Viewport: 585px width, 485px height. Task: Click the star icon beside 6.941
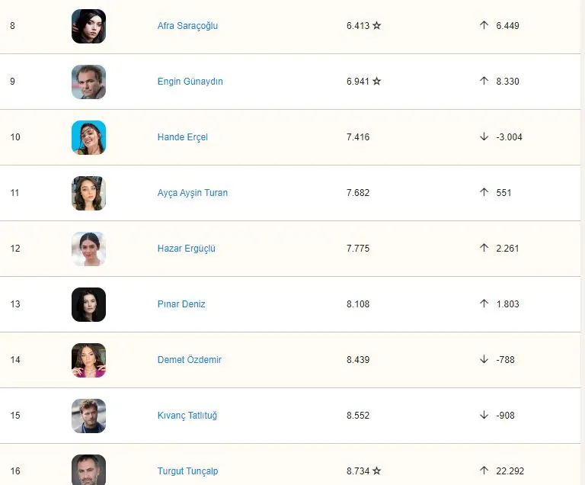[x=377, y=81]
